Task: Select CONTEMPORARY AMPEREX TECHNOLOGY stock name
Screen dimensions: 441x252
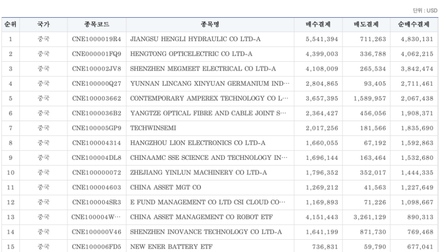Action: point(209,99)
